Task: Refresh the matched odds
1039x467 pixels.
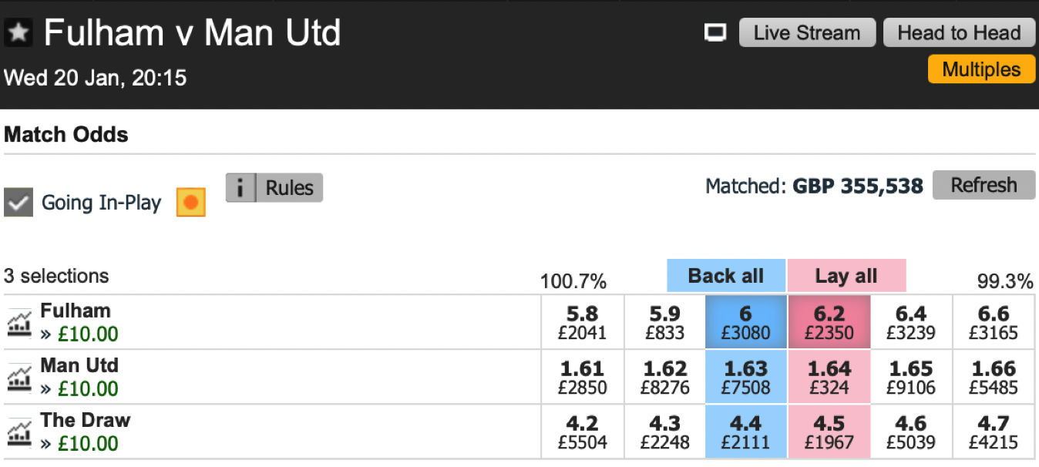Action: [984, 185]
